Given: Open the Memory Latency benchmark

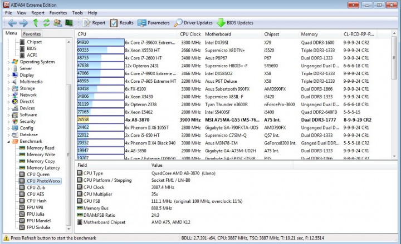Looking at the screenshot, I should pyautogui.click(x=43, y=168).
